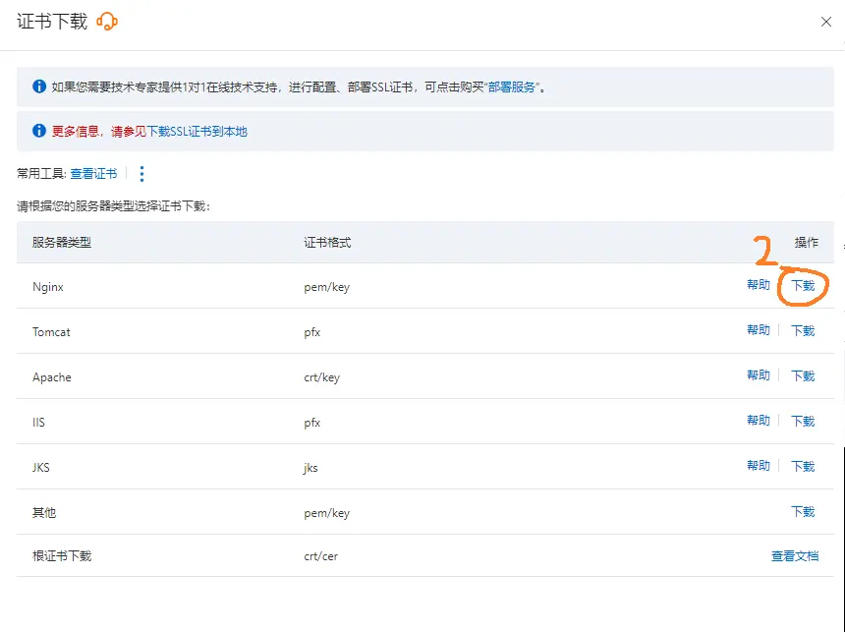845x632 pixels.
Task: Download the JKS certificate
Action: 802,466
